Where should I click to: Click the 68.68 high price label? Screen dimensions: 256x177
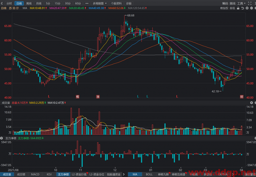coord(130,15)
